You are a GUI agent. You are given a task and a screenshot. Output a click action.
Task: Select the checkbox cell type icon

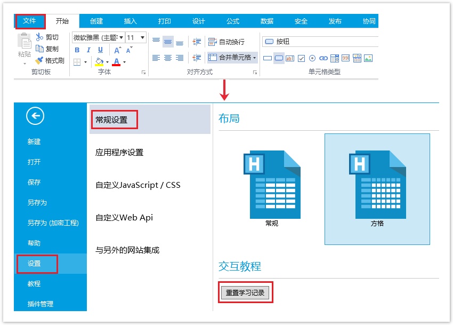(301, 58)
